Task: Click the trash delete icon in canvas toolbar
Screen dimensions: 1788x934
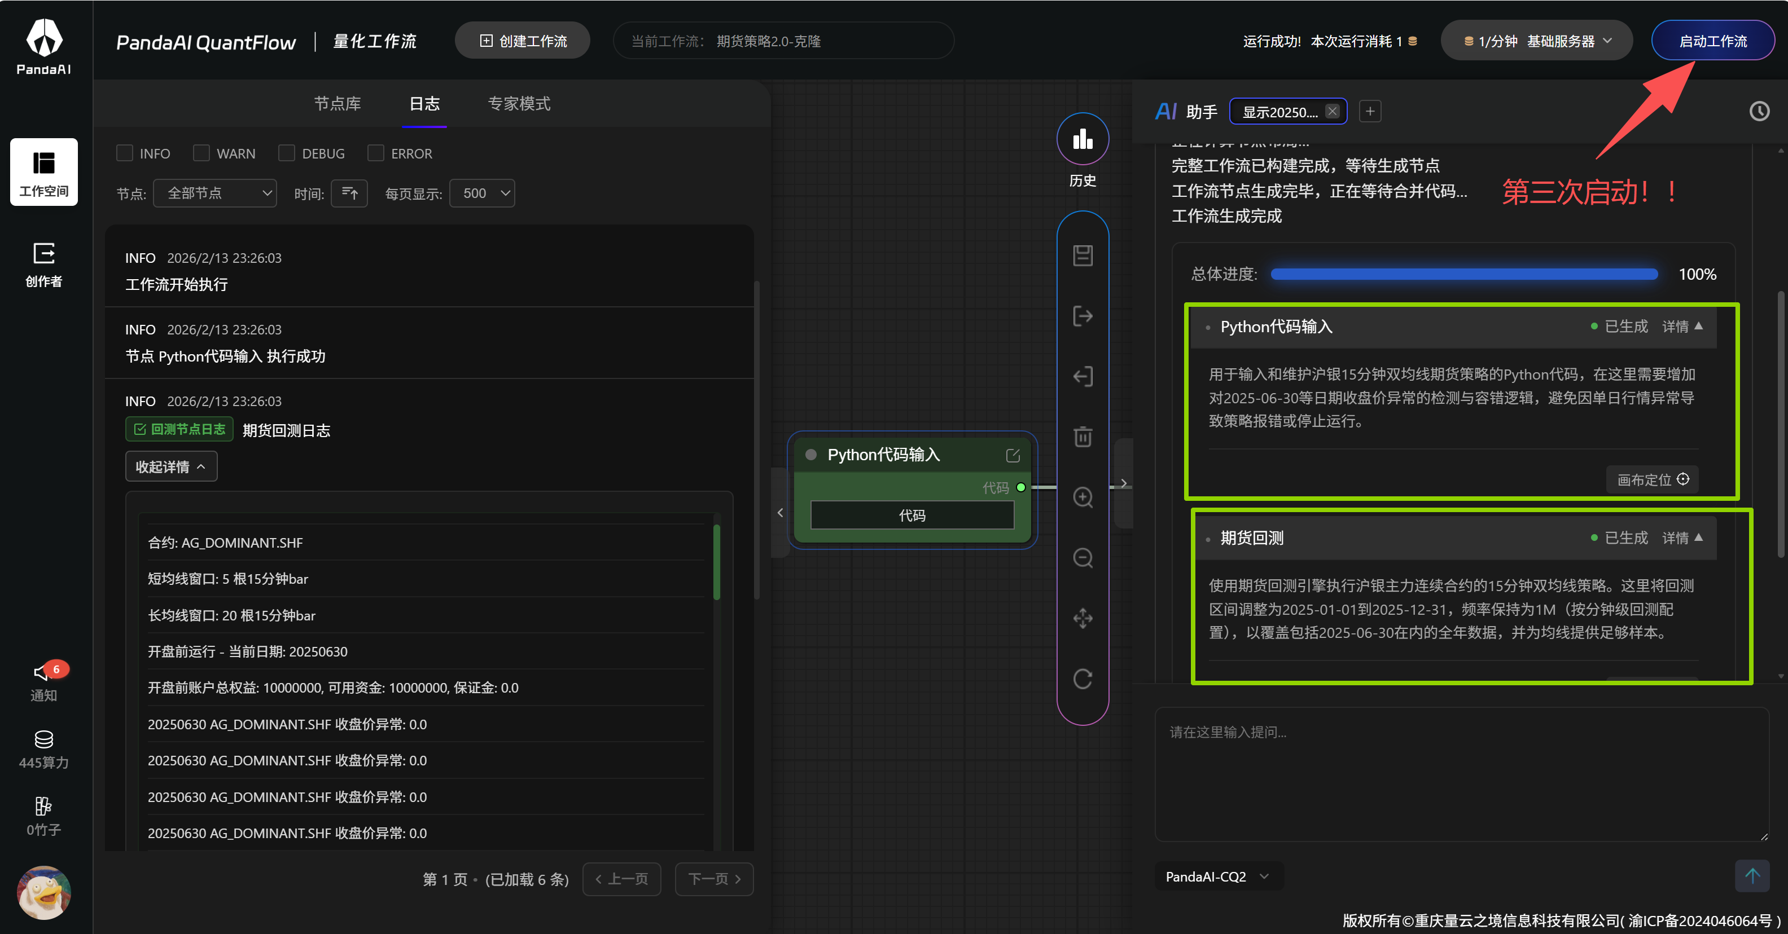Action: click(1083, 437)
